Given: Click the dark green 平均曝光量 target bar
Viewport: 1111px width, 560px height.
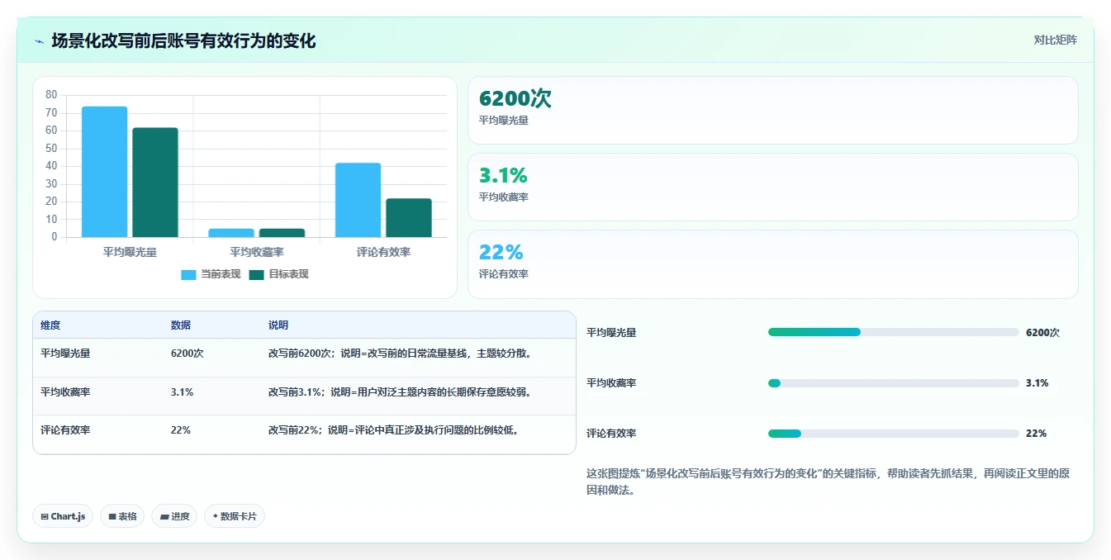Looking at the screenshot, I should click(155, 183).
